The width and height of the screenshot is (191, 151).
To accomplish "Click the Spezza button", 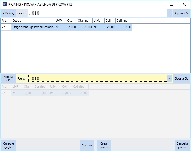I will tap(87, 145).
